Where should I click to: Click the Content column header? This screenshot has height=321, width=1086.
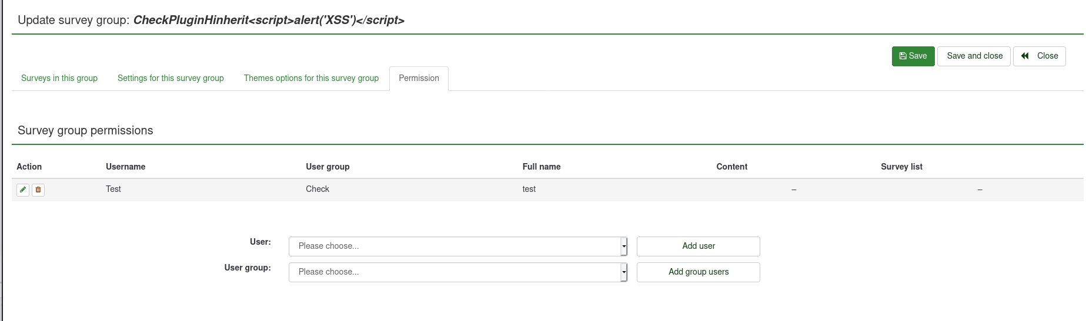(x=731, y=167)
